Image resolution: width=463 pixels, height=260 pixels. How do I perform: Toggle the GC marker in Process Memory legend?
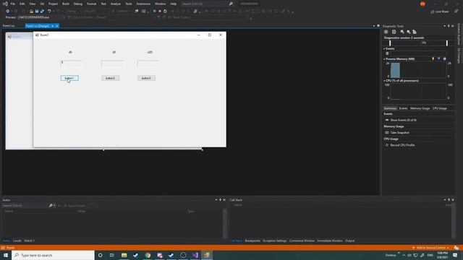(x=433, y=59)
